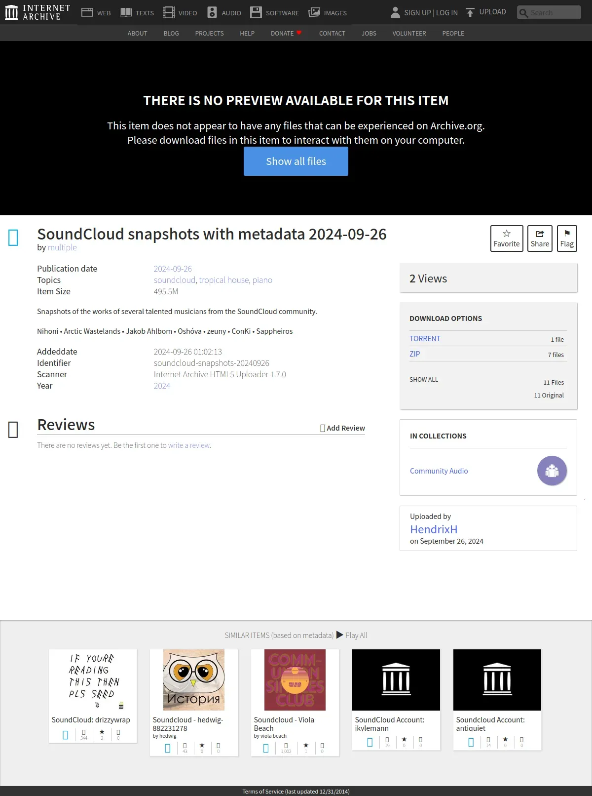Click the Sign Up link

(417, 12)
